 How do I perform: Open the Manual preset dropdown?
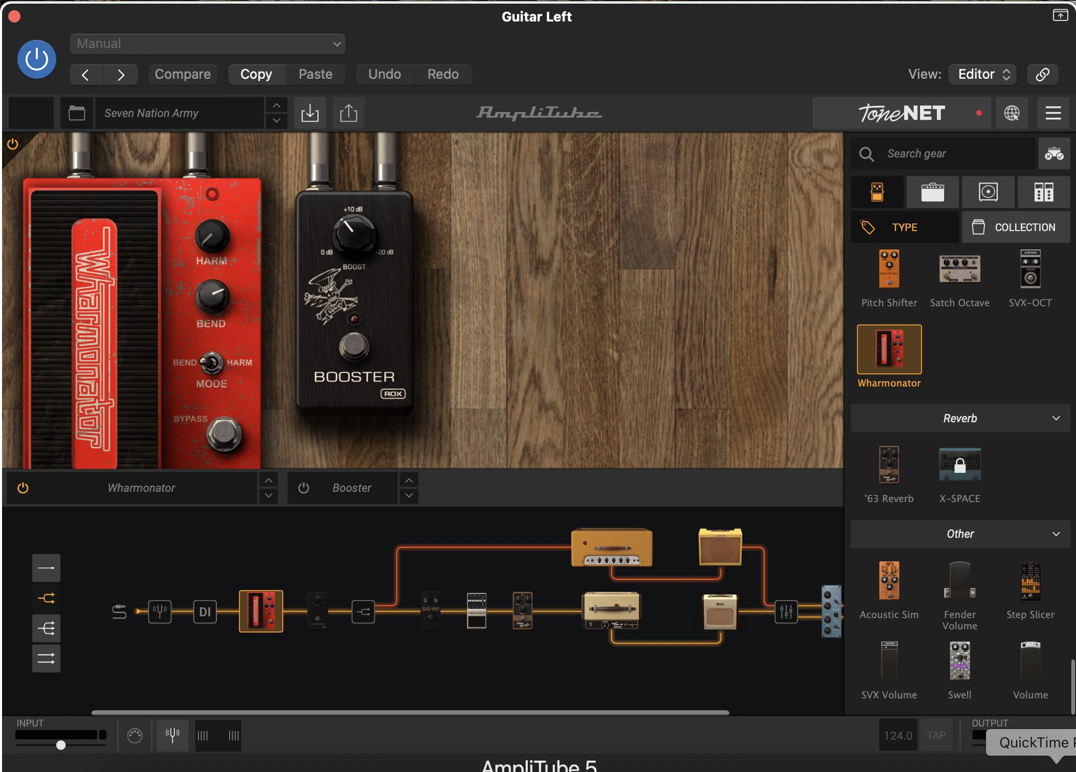[x=207, y=44]
